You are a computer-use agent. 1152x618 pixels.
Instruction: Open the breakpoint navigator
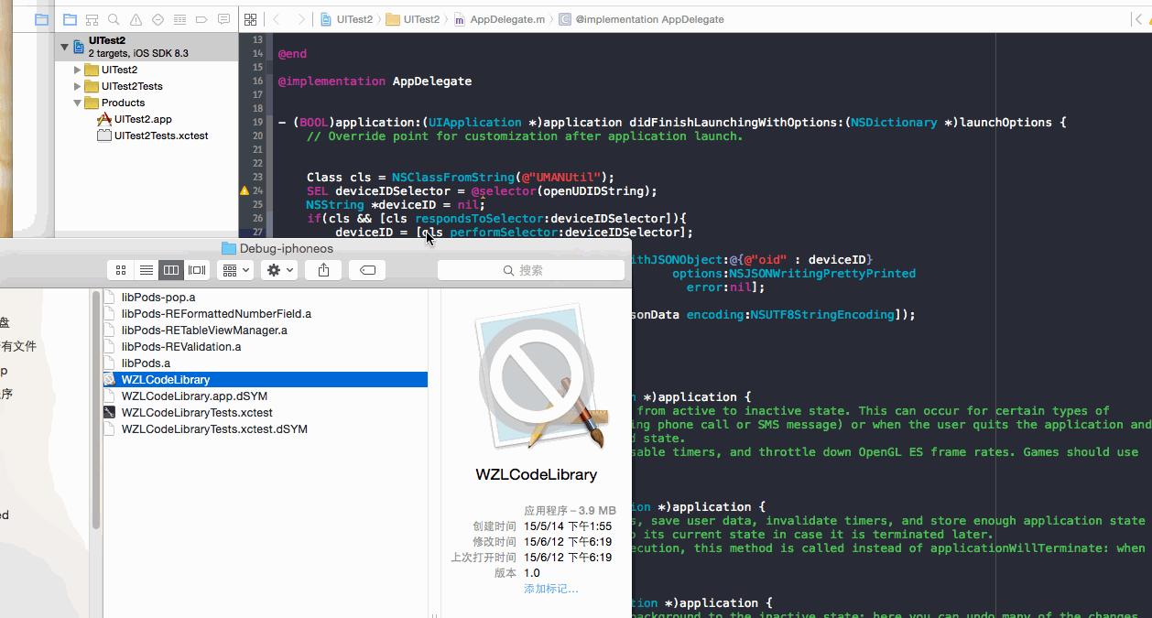201,17
